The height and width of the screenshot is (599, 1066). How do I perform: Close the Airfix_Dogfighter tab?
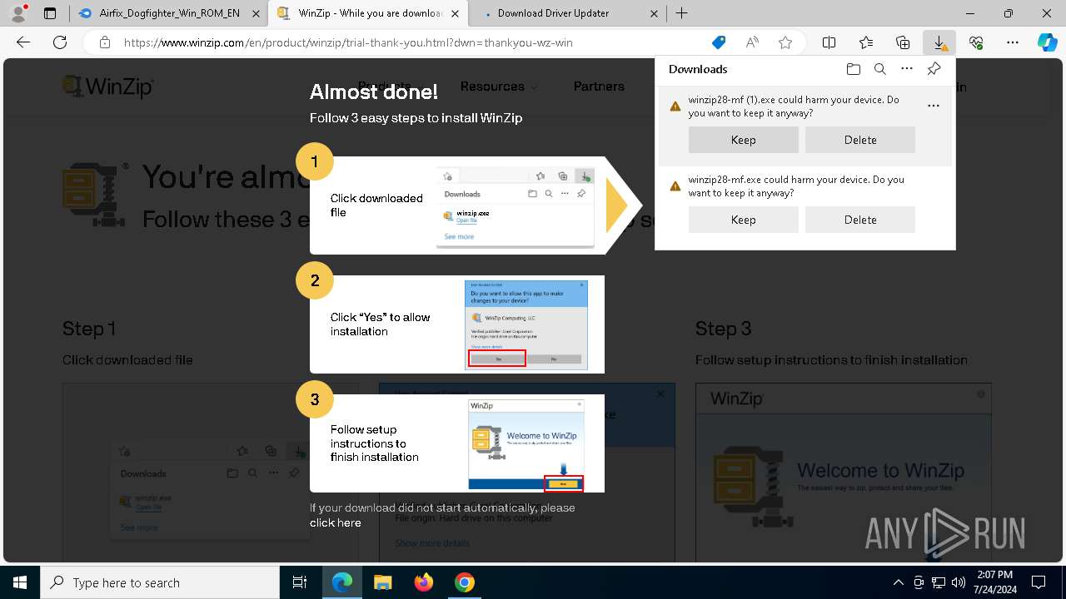point(256,13)
